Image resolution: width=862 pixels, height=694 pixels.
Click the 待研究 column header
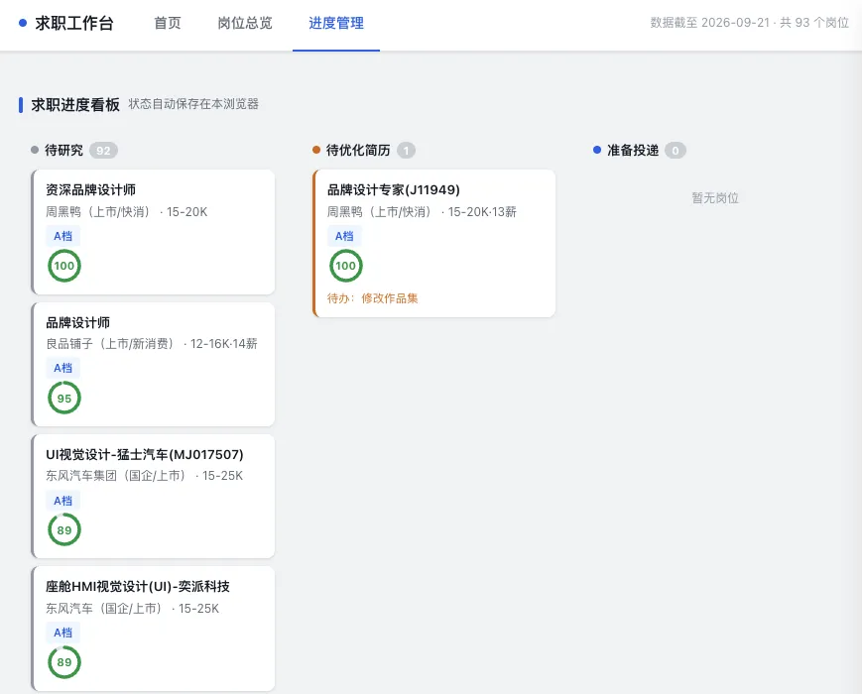(63, 150)
